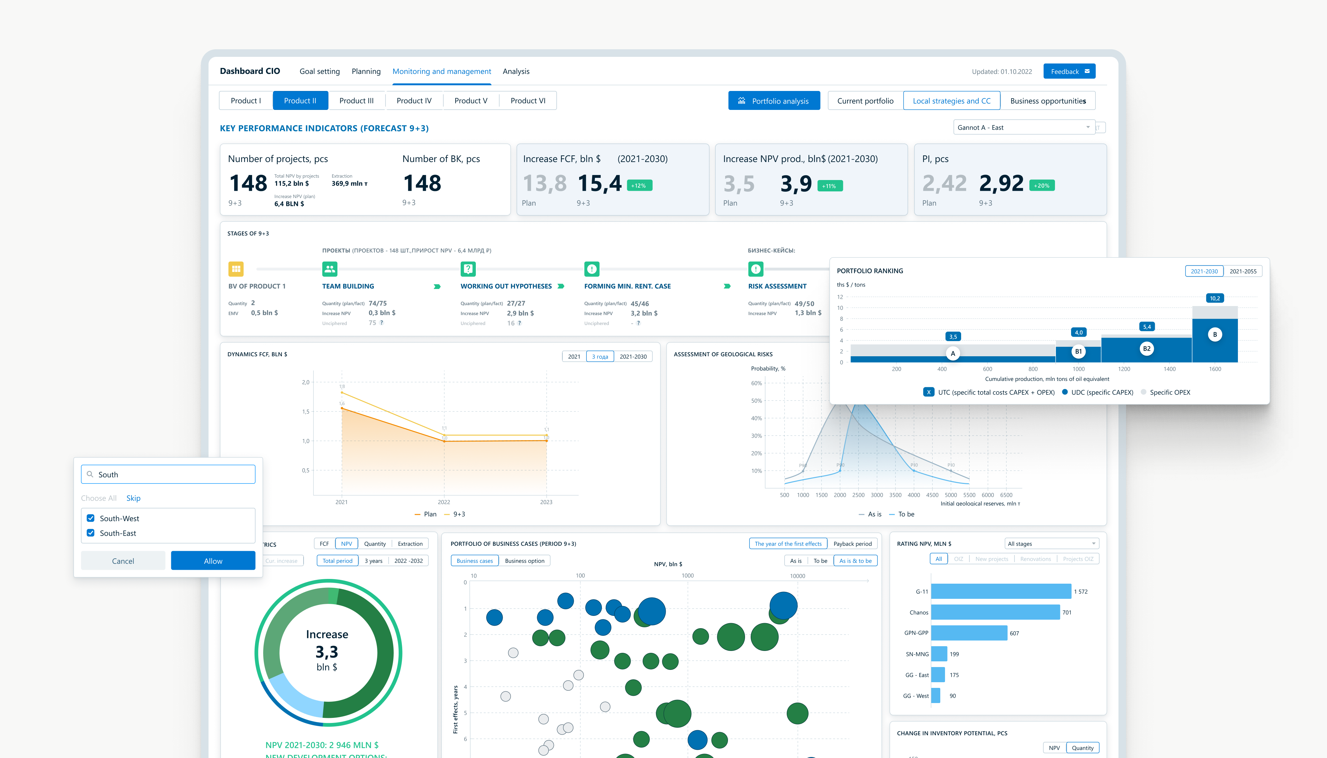
Task: Toggle the UTC legend X box
Action: [929, 392]
